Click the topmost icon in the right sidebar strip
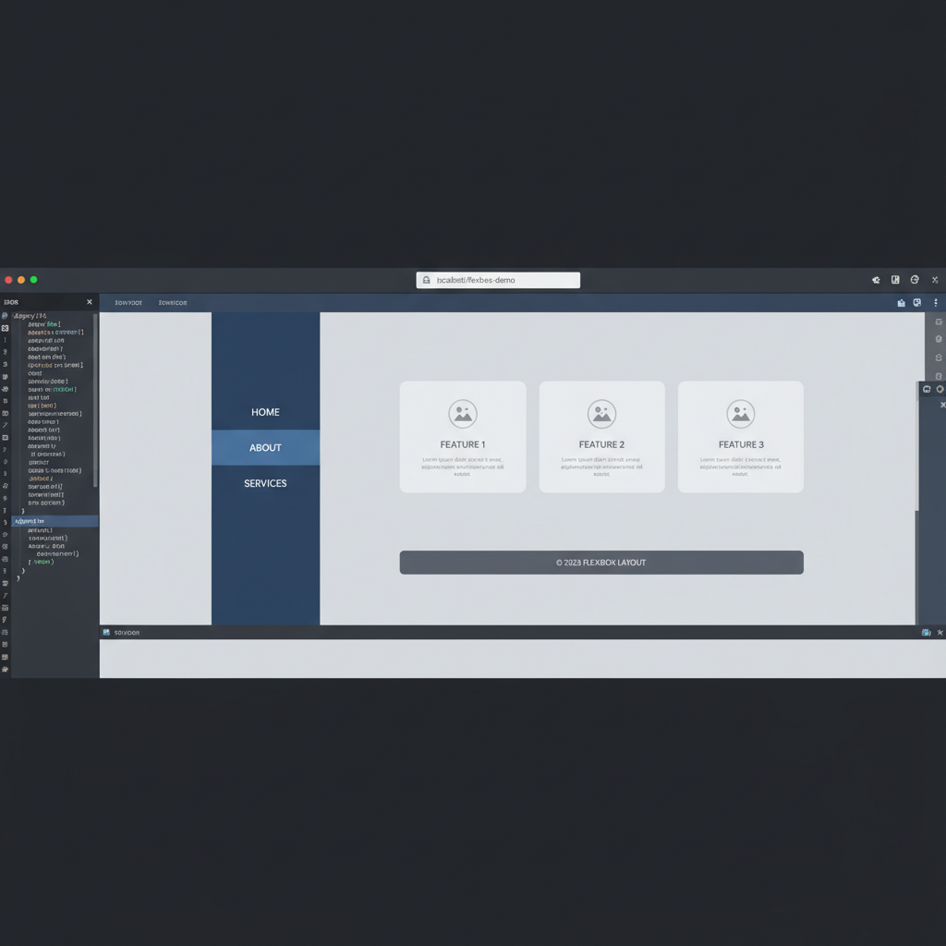 [939, 321]
